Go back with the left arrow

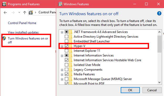tap(5, 13)
